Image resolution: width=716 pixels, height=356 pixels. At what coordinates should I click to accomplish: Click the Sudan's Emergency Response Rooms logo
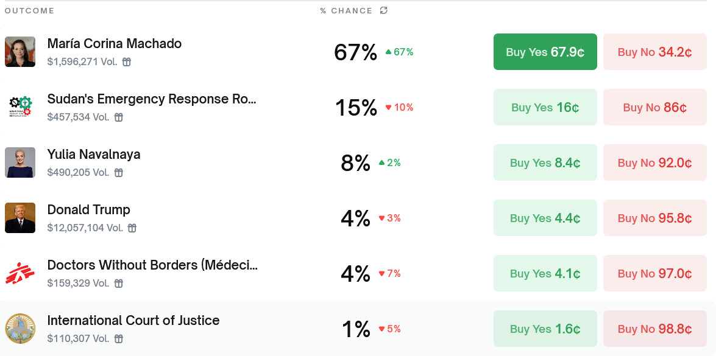(x=20, y=107)
